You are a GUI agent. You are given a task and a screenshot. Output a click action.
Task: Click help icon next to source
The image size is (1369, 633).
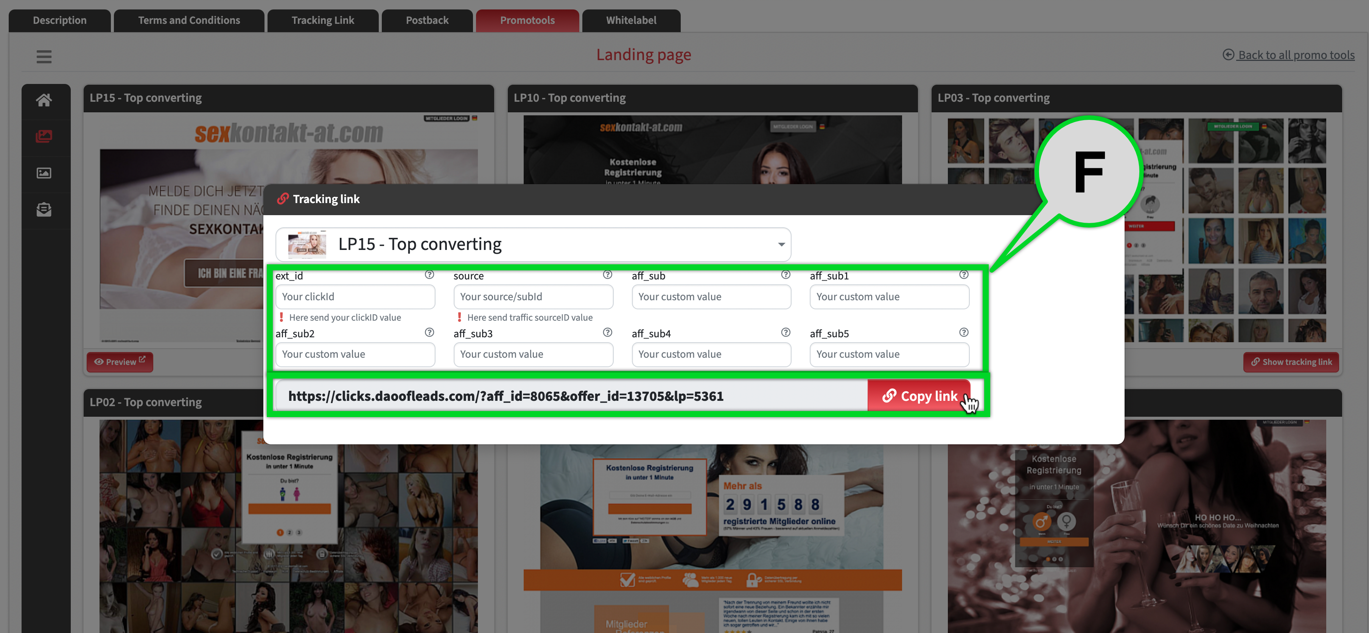607,275
